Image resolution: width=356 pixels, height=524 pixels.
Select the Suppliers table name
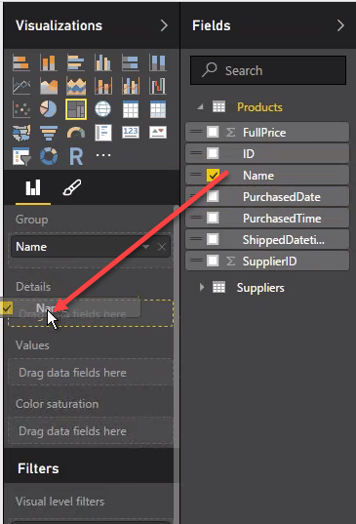[260, 288]
